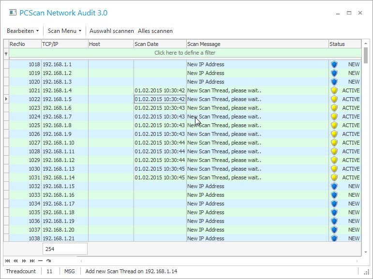Click the yellow shield icon for 192.168.1.6

click(334, 108)
